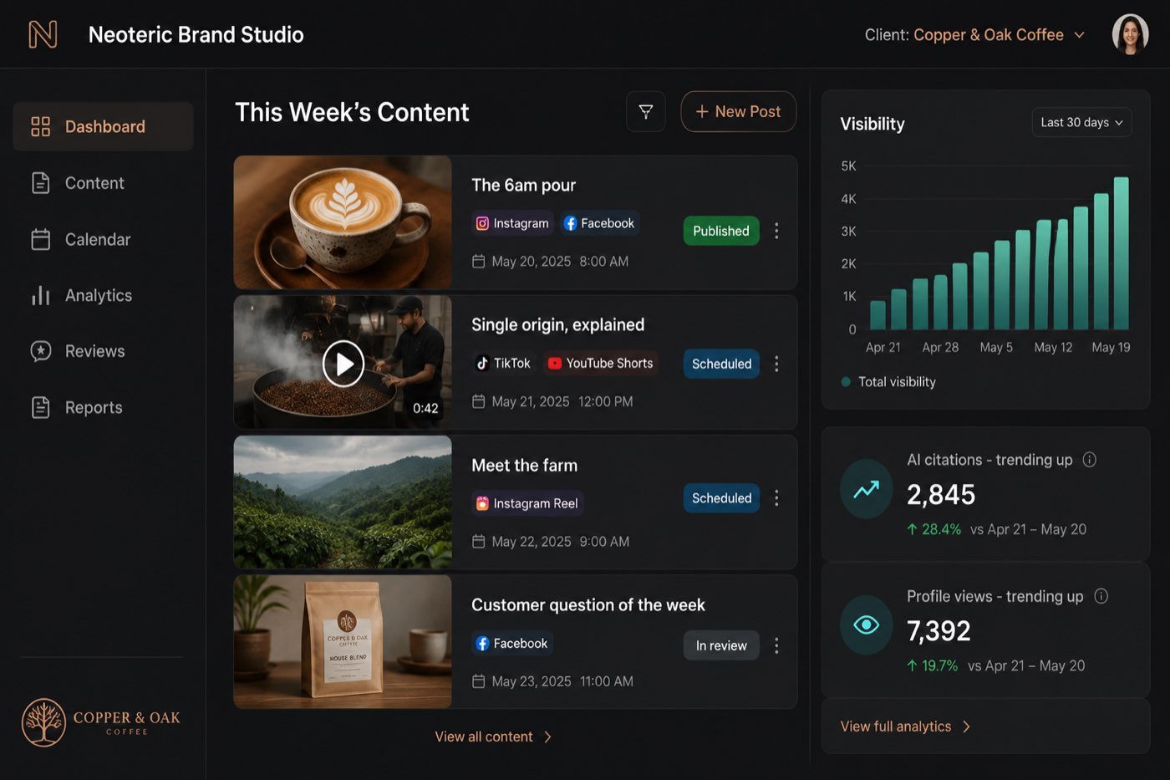Click the chevron next to View full analytics
1170x780 pixels.
click(967, 726)
